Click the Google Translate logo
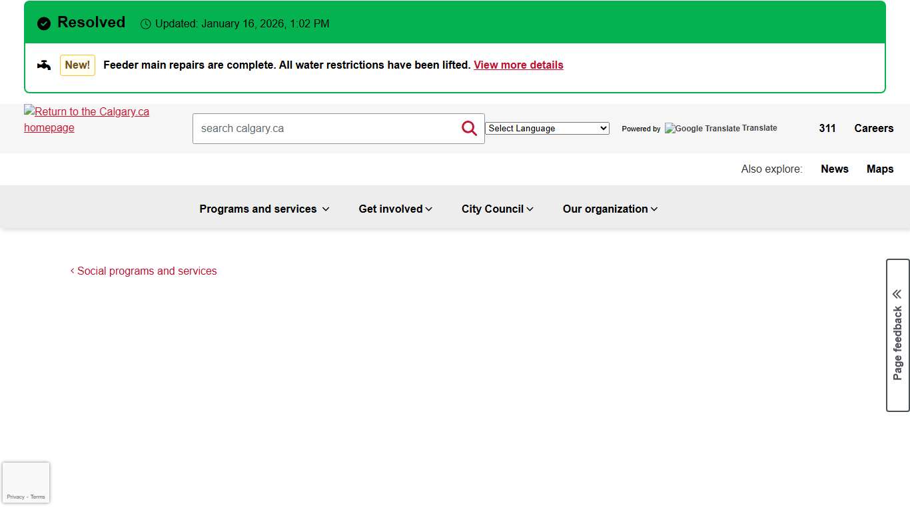Image resolution: width=910 pixels, height=512 pixels. point(702,129)
